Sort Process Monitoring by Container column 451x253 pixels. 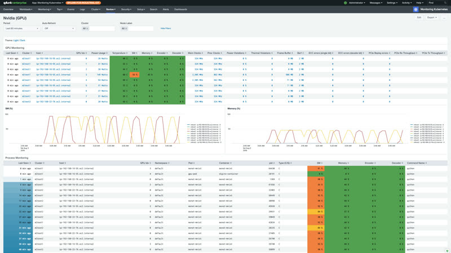[x=225, y=163]
